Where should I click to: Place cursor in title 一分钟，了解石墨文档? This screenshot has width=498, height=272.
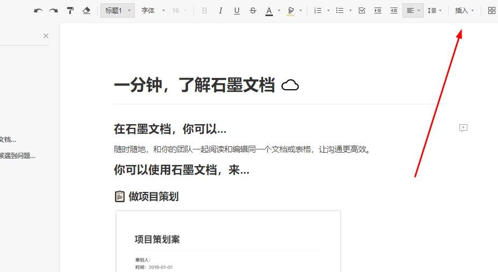tap(194, 85)
